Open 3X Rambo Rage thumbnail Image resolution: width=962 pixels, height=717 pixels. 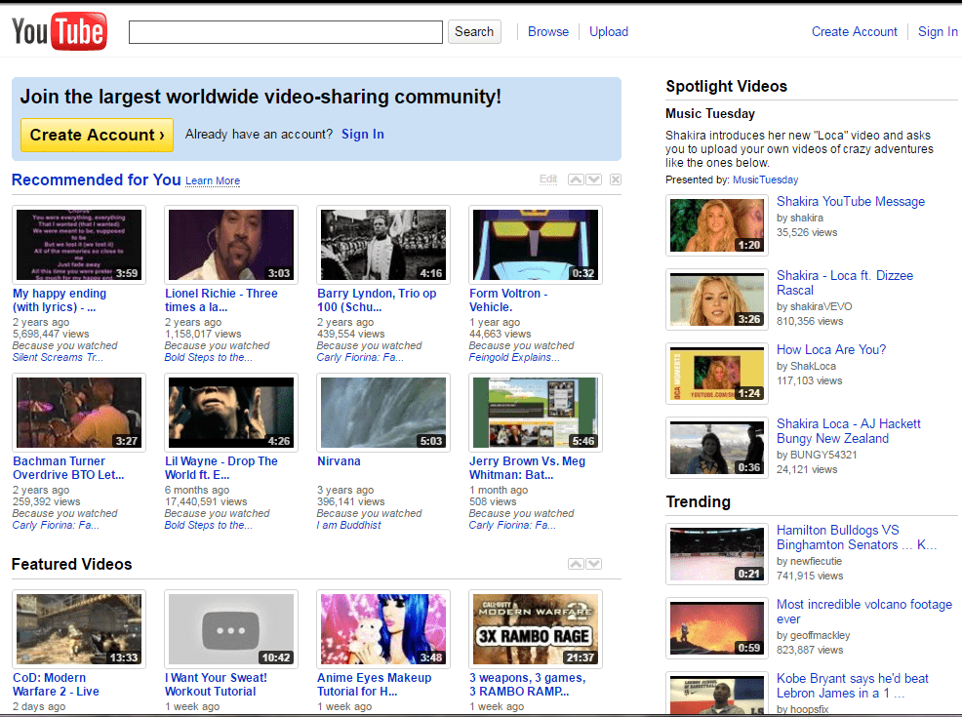536,629
